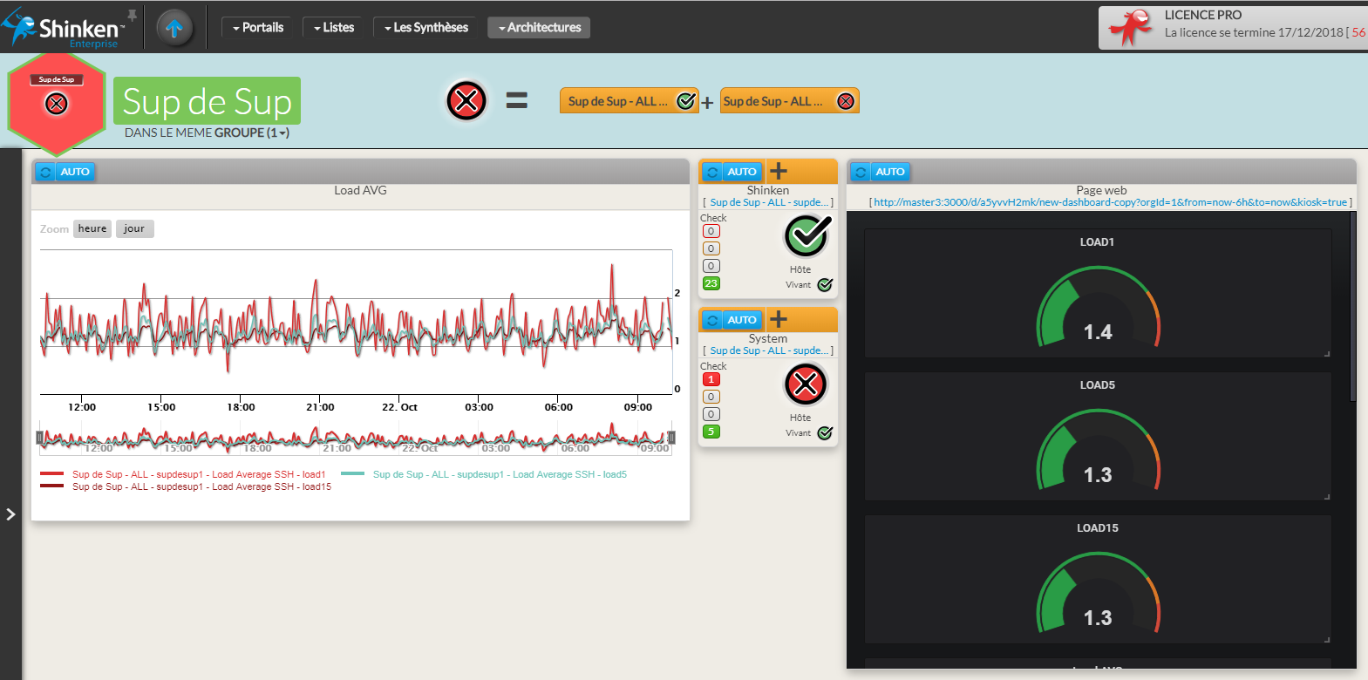The image size is (1368, 680).
Task: Click the blue up-arrow button in header
Action: 174,28
